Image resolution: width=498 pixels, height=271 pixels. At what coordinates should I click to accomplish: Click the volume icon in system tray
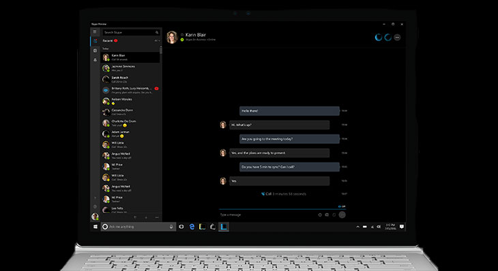(379, 227)
